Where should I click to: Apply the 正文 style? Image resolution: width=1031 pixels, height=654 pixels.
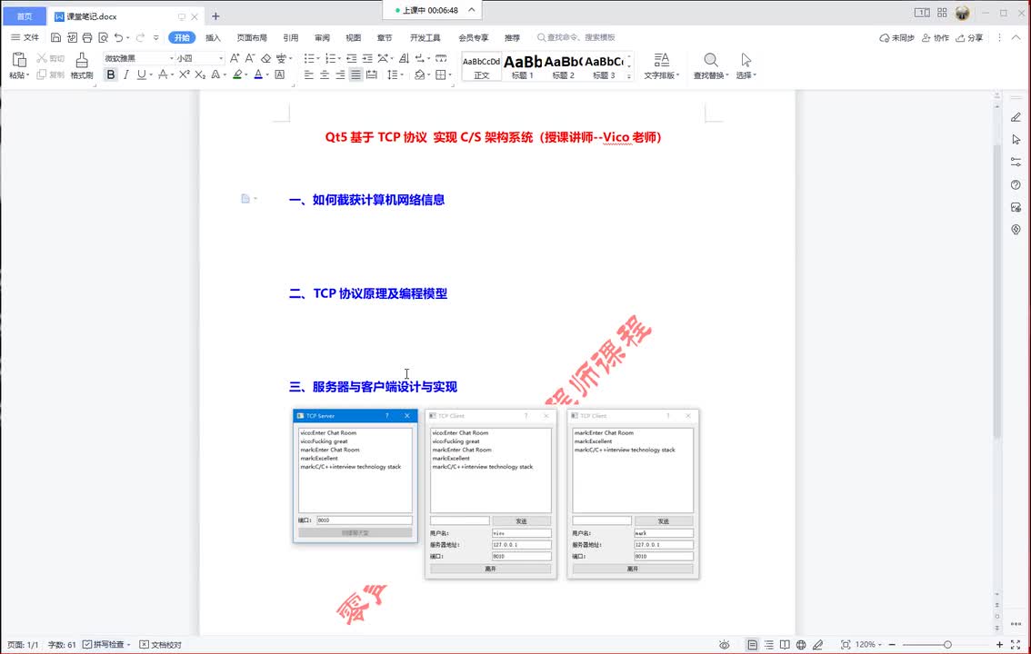pos(481,65)
